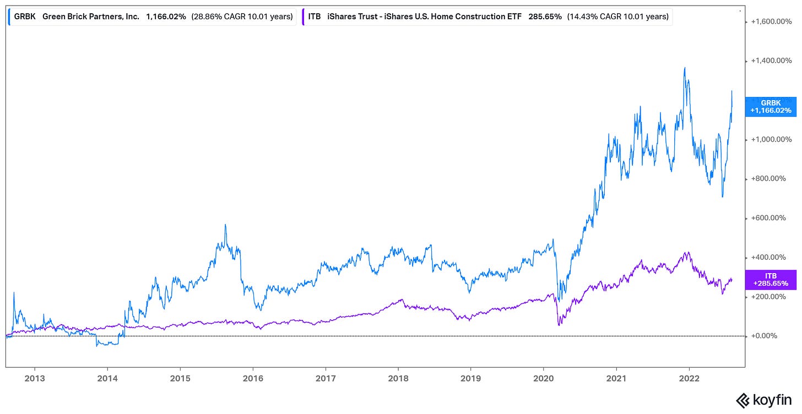Viewport: 802px width, 414px height.
Task: Click the blue GRBK legend color bar
Action: pos(9,17)
